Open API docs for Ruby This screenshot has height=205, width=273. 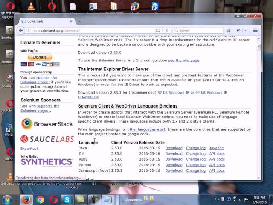217,159
